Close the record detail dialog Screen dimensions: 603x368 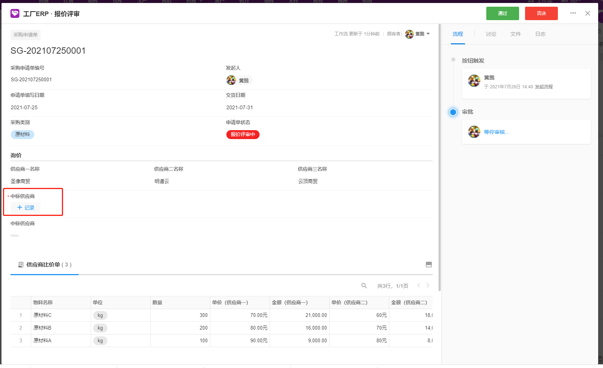point(588,13)
